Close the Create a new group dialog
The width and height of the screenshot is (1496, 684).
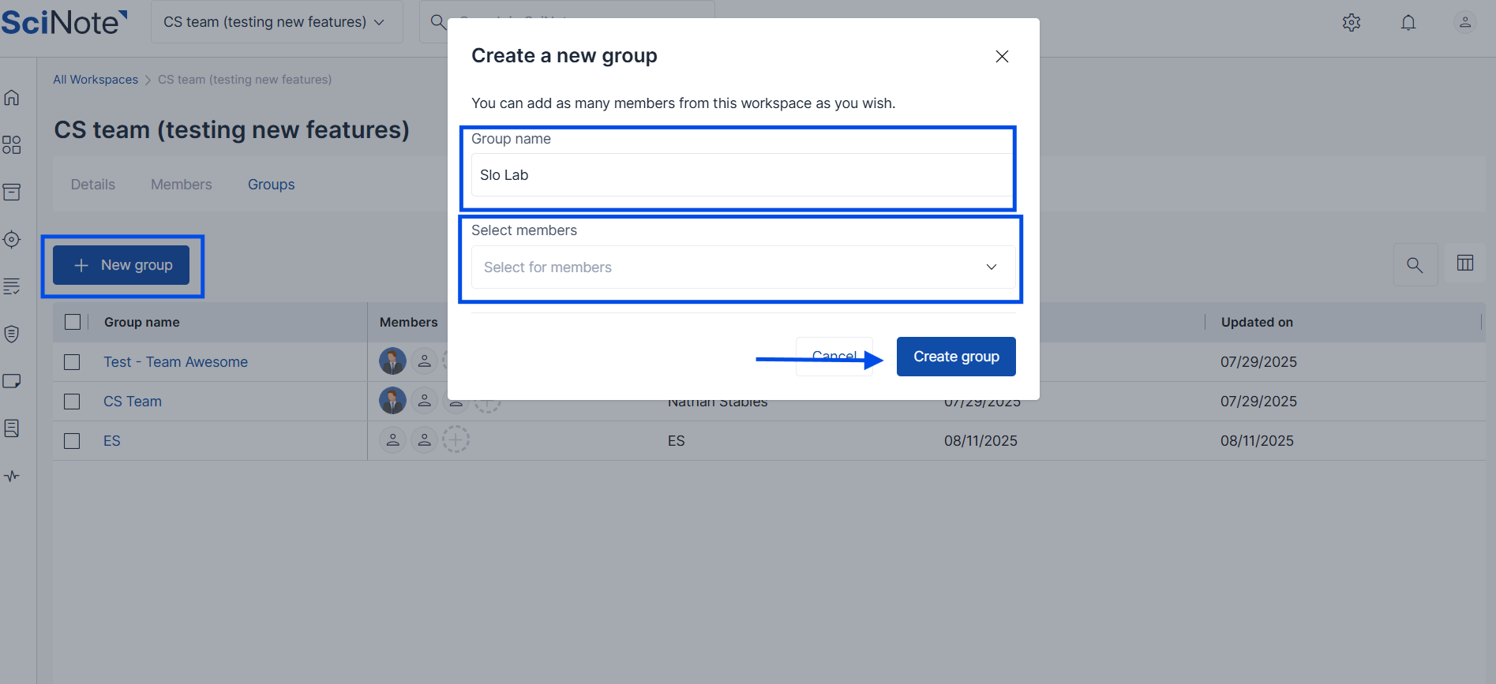tap(1002, 56)
